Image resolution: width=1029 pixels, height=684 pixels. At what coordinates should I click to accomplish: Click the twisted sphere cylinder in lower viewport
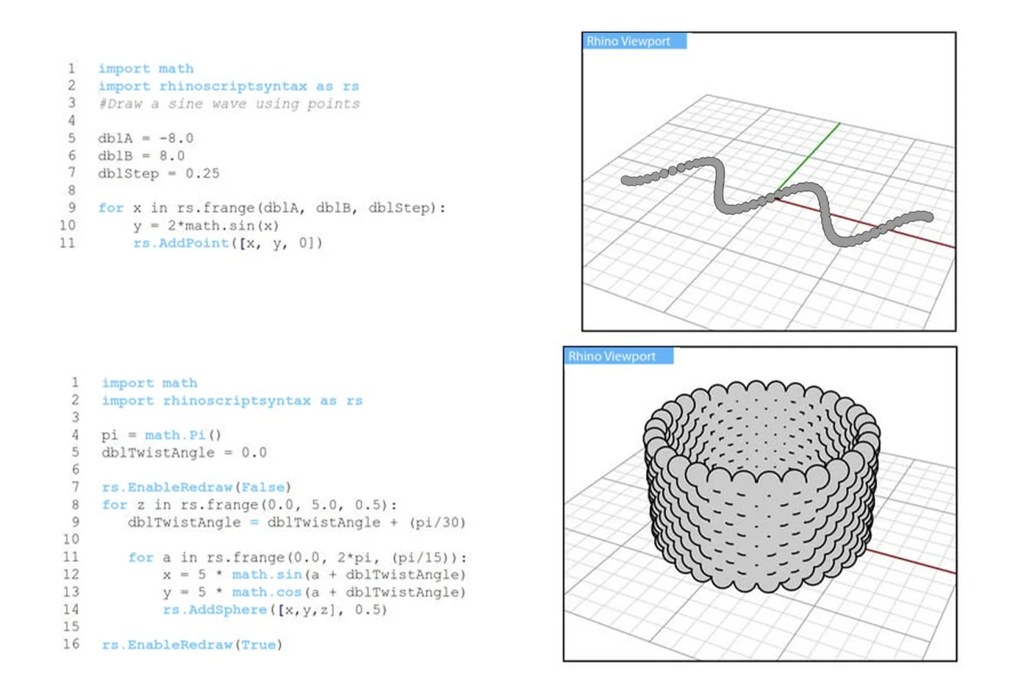click(762, 487)
